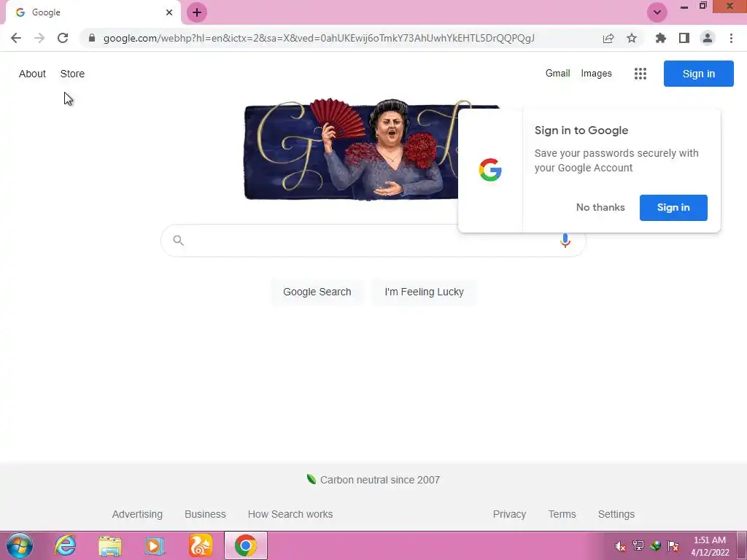This screenshot has width=747, height=560.
Task: Open How Search works link
Action: pyautogui.click(x=290, y=514)
